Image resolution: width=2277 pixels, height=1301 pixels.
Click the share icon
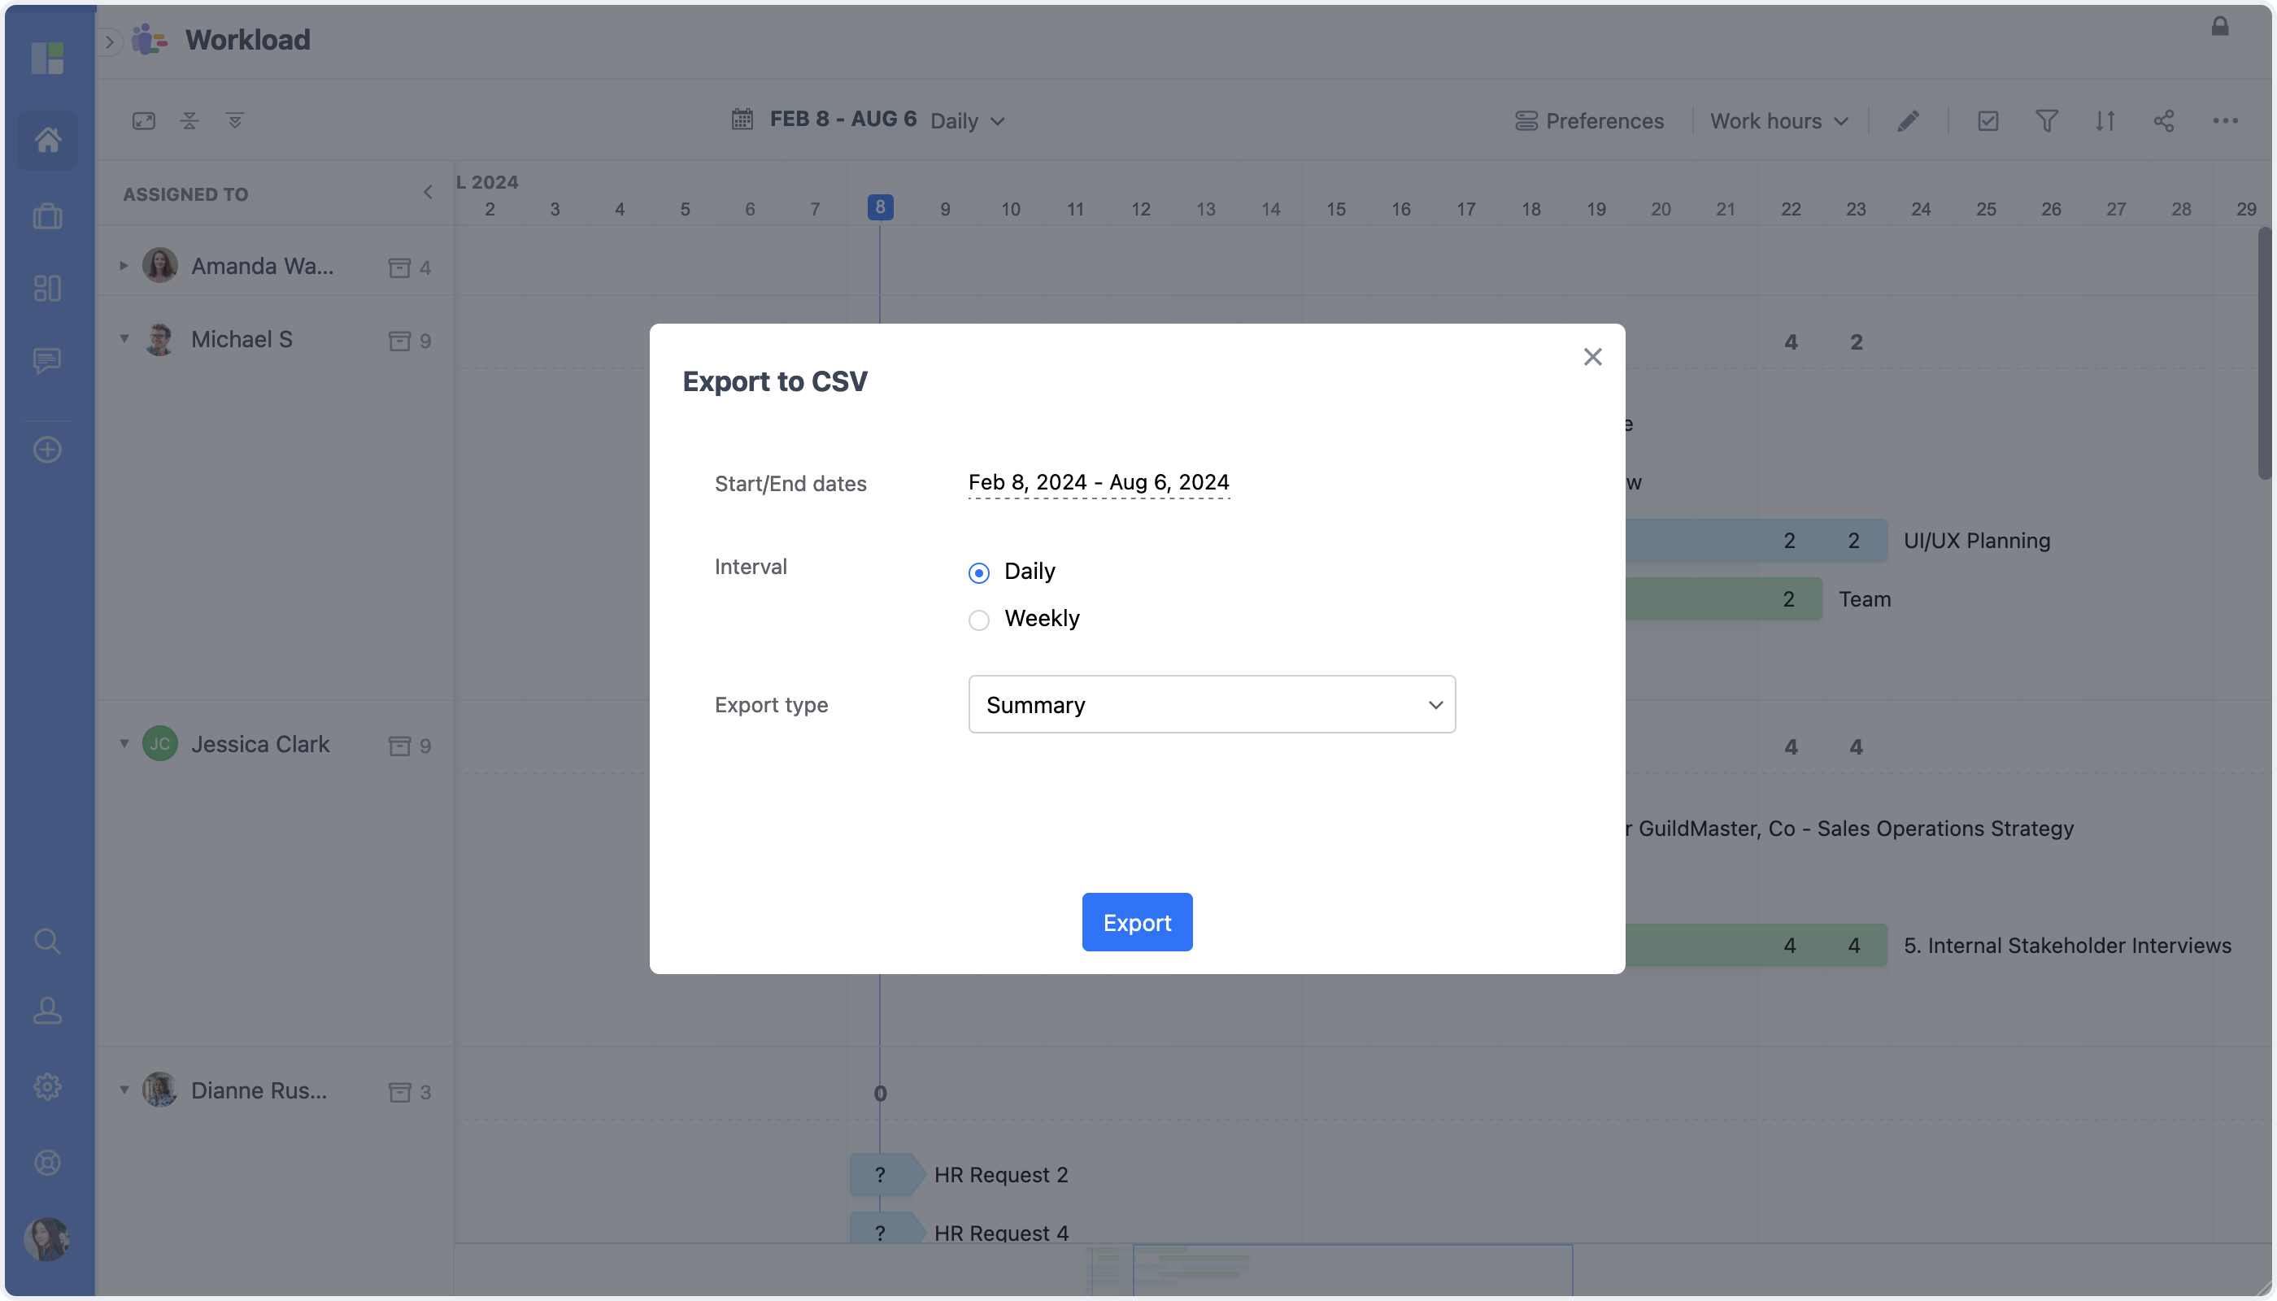pos(2163,120)
